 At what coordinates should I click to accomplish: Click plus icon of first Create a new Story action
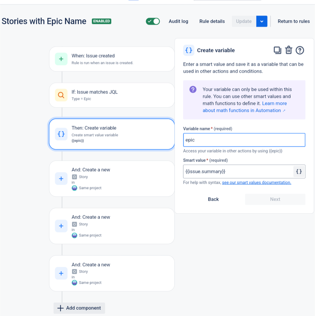click(x=61, y=178)
